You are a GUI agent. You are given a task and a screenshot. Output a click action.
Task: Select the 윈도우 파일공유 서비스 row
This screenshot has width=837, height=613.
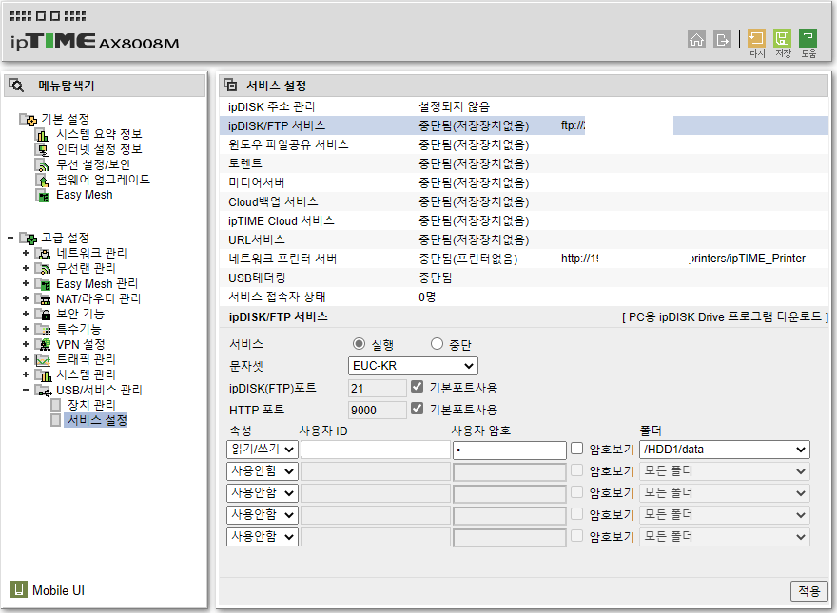point(524,144)
